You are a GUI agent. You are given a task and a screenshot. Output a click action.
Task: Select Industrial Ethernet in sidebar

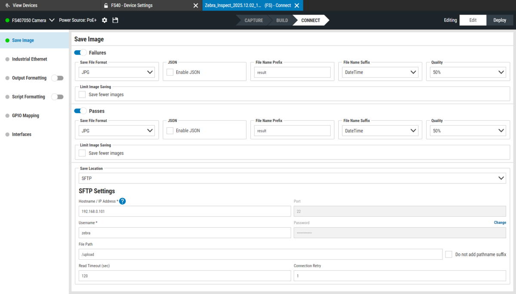(30, 59)
